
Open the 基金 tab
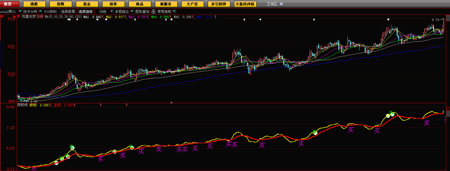87,4
